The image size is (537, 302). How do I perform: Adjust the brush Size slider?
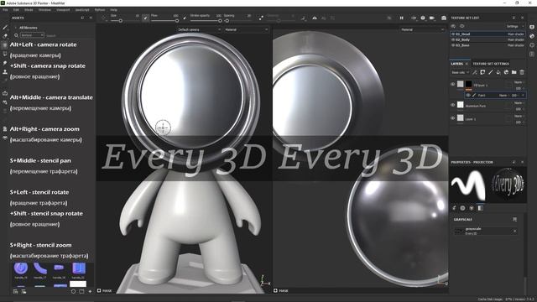[x=125, y=21]
